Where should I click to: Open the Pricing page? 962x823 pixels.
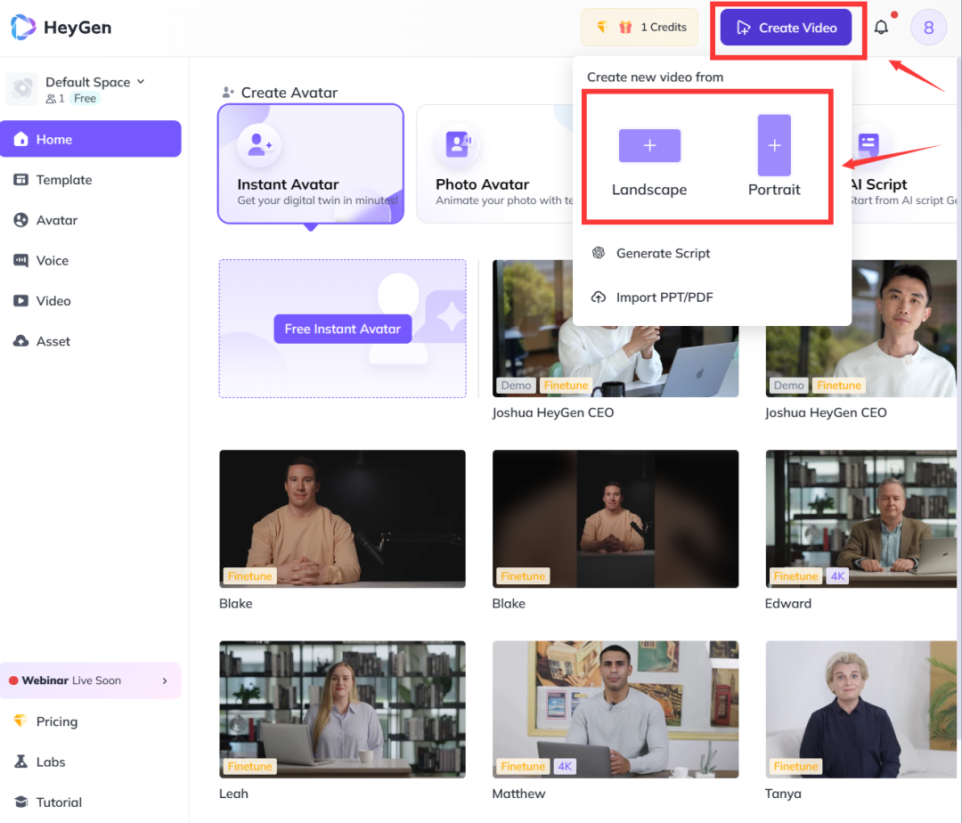91,721
